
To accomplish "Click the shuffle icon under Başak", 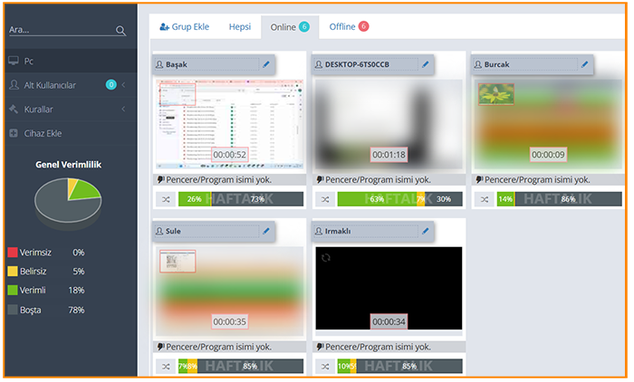I will [x=166, y=199].
